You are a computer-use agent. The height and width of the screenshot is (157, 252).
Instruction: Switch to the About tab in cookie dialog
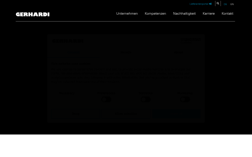178,52
